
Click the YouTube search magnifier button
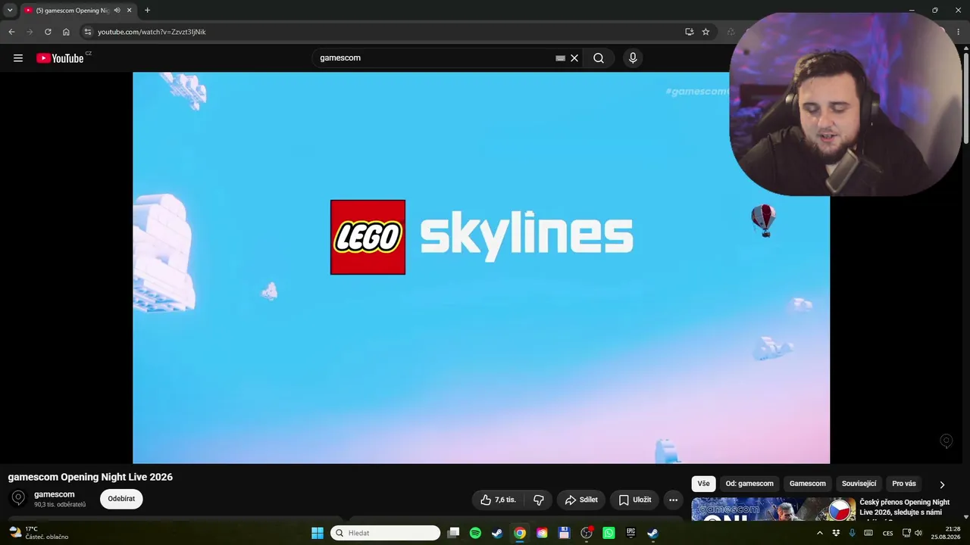click(599, 58)
